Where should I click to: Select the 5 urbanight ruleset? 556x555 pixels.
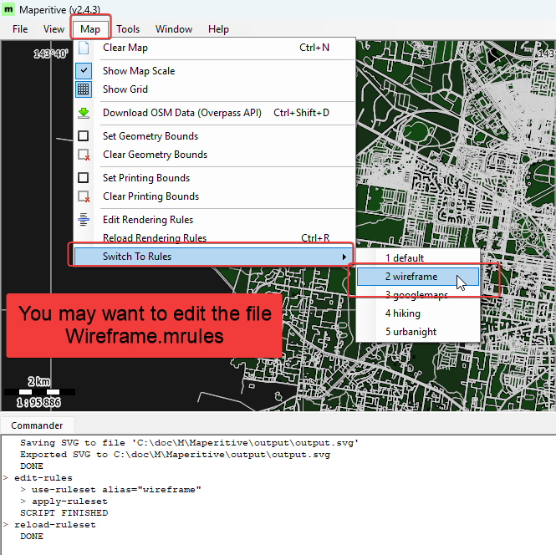(x=418, y=332)
